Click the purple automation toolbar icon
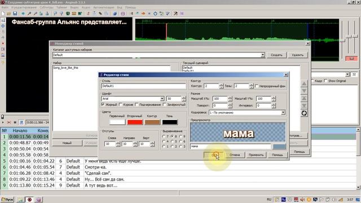The image size is (361, 203). point(123,14)
